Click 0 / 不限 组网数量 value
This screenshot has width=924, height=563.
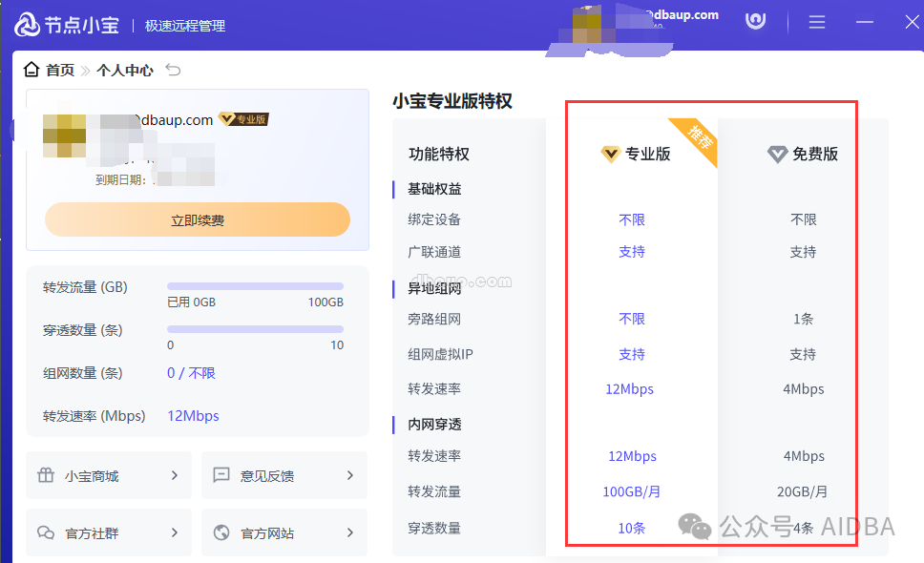191,373
